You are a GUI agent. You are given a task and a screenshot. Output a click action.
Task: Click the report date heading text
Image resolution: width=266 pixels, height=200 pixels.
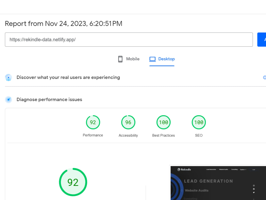point(64,24)
